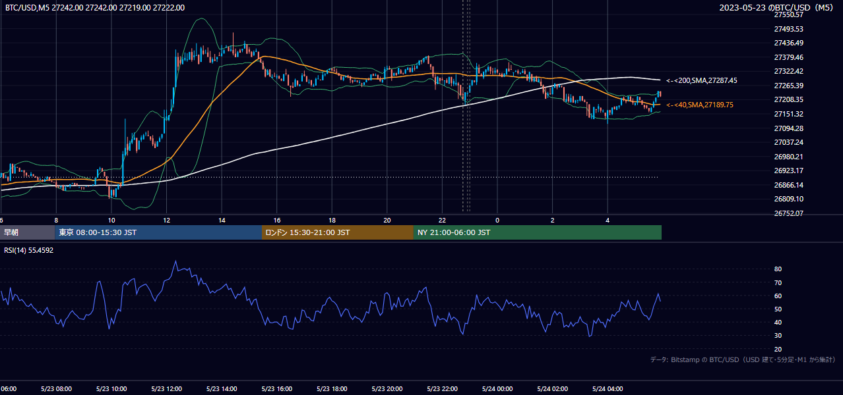Click hour tick 12 under the price chart
Viewport: 843px width, 395px height.
click(x=166, y=220)
